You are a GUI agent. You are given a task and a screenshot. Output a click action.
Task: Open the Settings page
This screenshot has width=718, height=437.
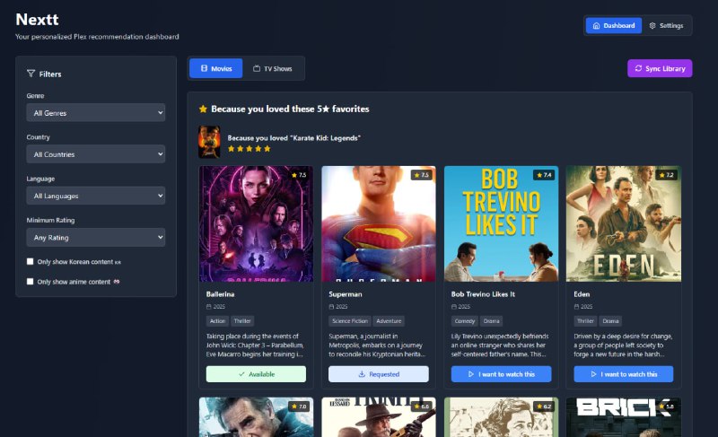click(x=666, y=26)
